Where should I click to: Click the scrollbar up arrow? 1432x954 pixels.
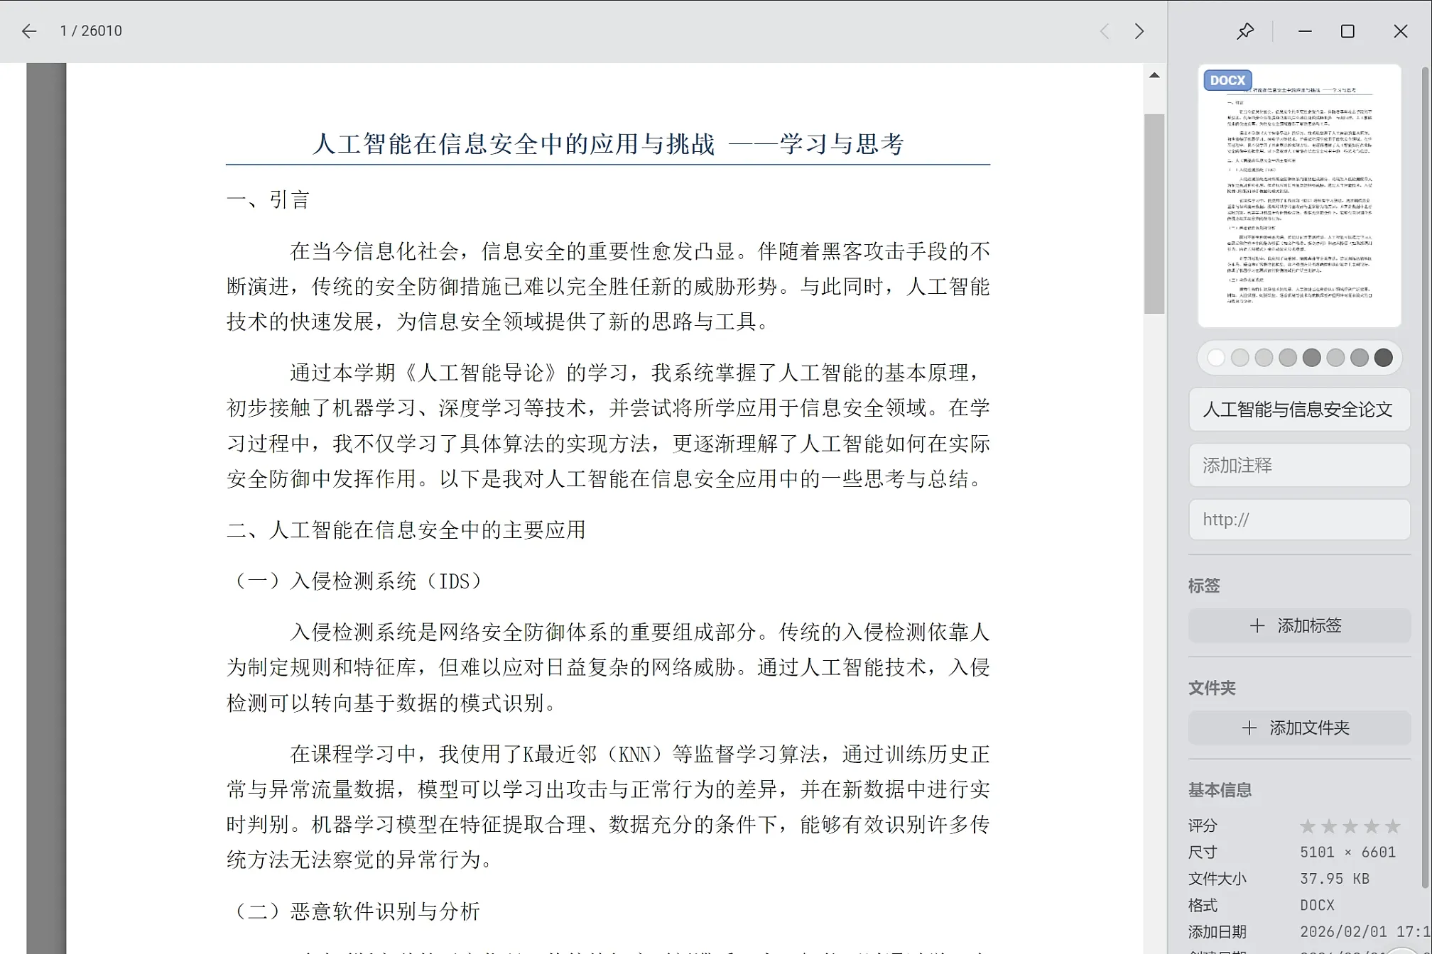pos(1154,74)
